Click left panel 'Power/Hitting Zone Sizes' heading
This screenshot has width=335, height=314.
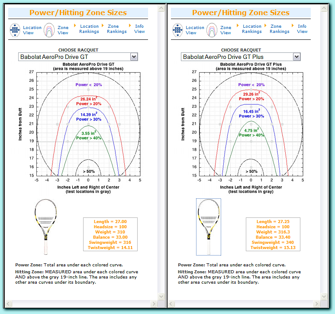[x=78, y=13]
